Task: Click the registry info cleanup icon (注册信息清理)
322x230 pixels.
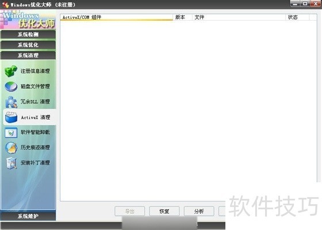Action: tap(11, 71)
